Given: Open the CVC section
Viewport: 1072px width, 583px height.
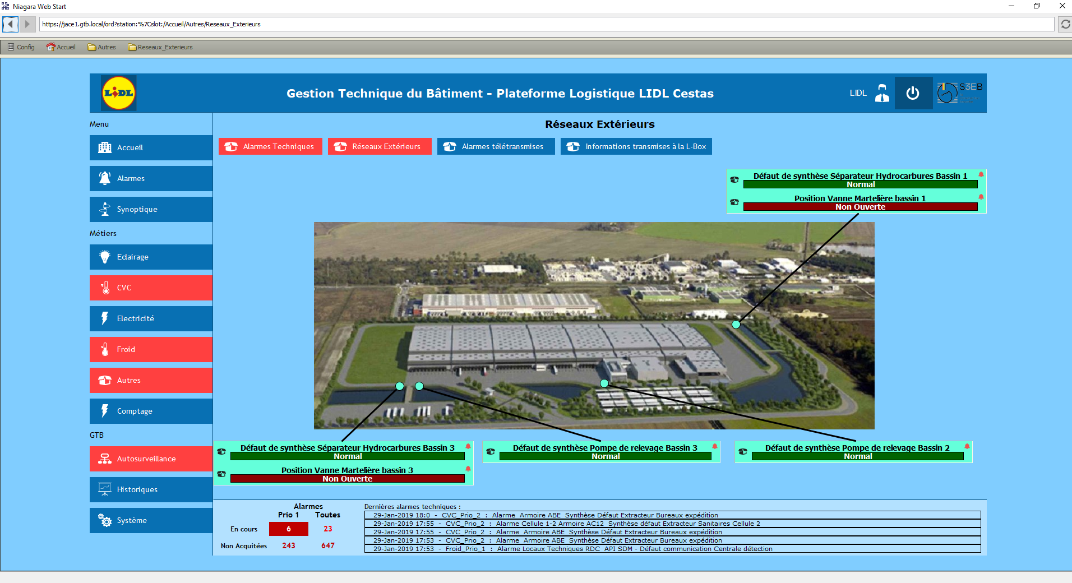Looking at the screenshot, I should pos(151,288).
